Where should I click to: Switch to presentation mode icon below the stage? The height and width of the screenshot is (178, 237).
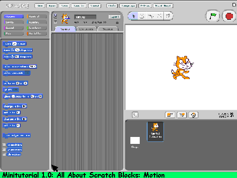[x=135, y=115]
